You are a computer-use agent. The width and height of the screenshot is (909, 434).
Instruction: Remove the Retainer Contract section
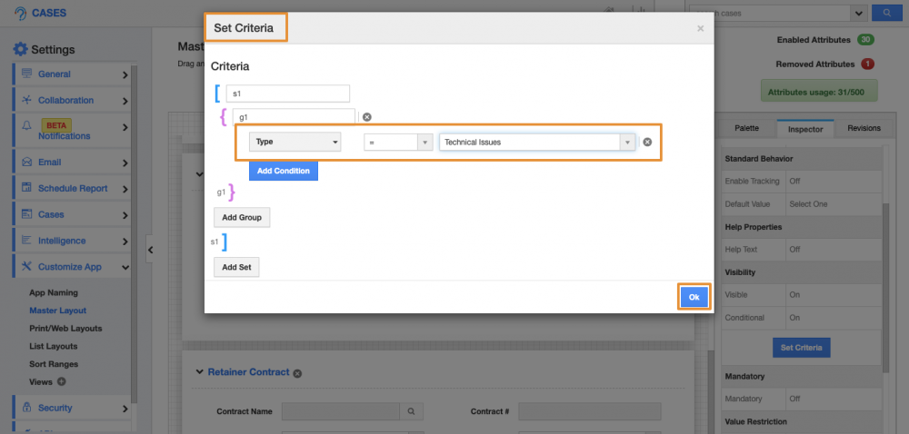tap(297, 372)
